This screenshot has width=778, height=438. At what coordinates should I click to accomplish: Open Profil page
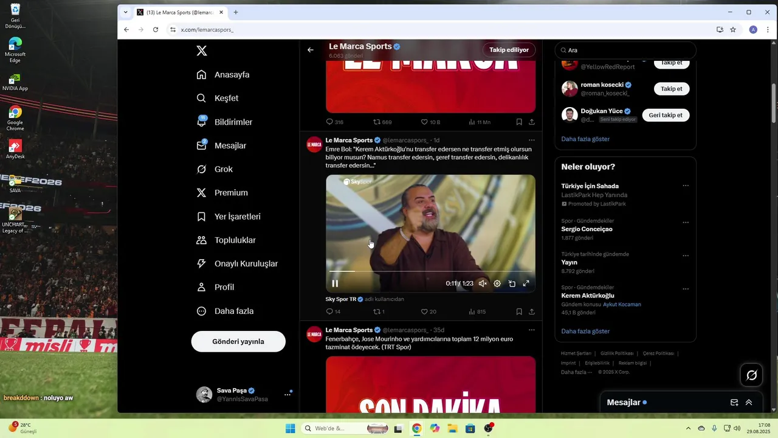[215, 287]
